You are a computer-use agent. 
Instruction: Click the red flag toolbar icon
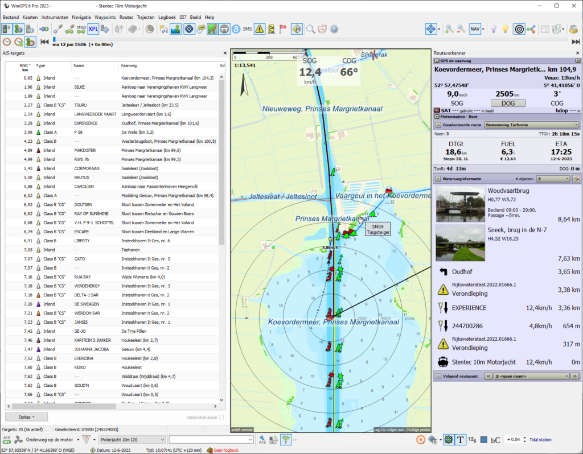tap(284, 29)
